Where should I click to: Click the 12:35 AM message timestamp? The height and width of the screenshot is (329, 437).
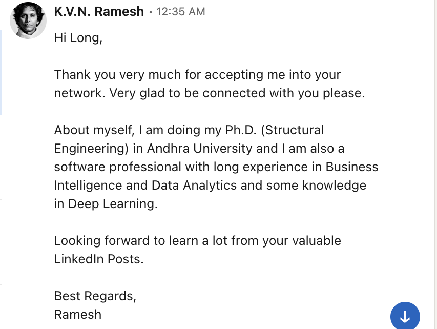(181, 12)
